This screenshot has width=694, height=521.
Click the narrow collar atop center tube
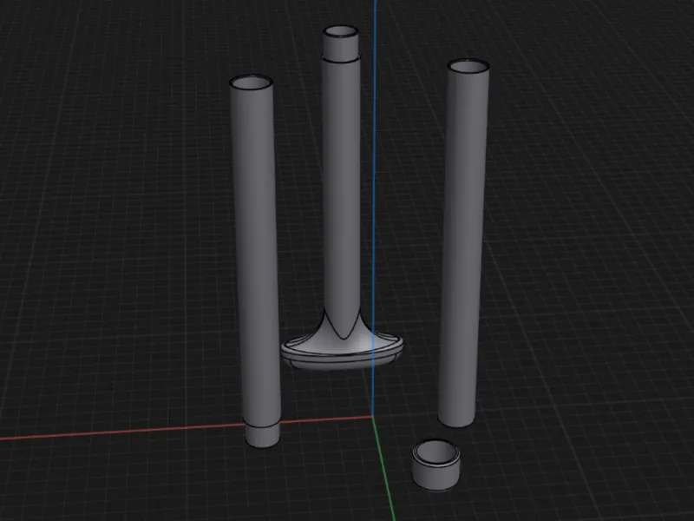tap(340, 43)
